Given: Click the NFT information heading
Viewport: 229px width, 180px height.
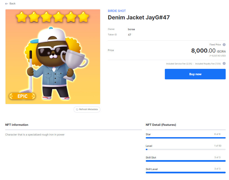Looking at the screenshot, I should (17, 125).
